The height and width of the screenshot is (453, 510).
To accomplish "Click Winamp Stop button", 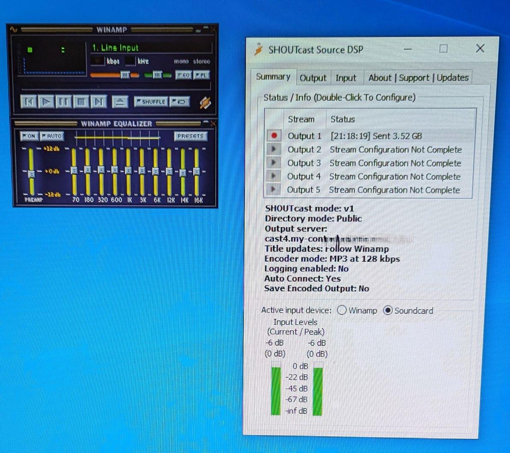I will click(x=81, y=102).
